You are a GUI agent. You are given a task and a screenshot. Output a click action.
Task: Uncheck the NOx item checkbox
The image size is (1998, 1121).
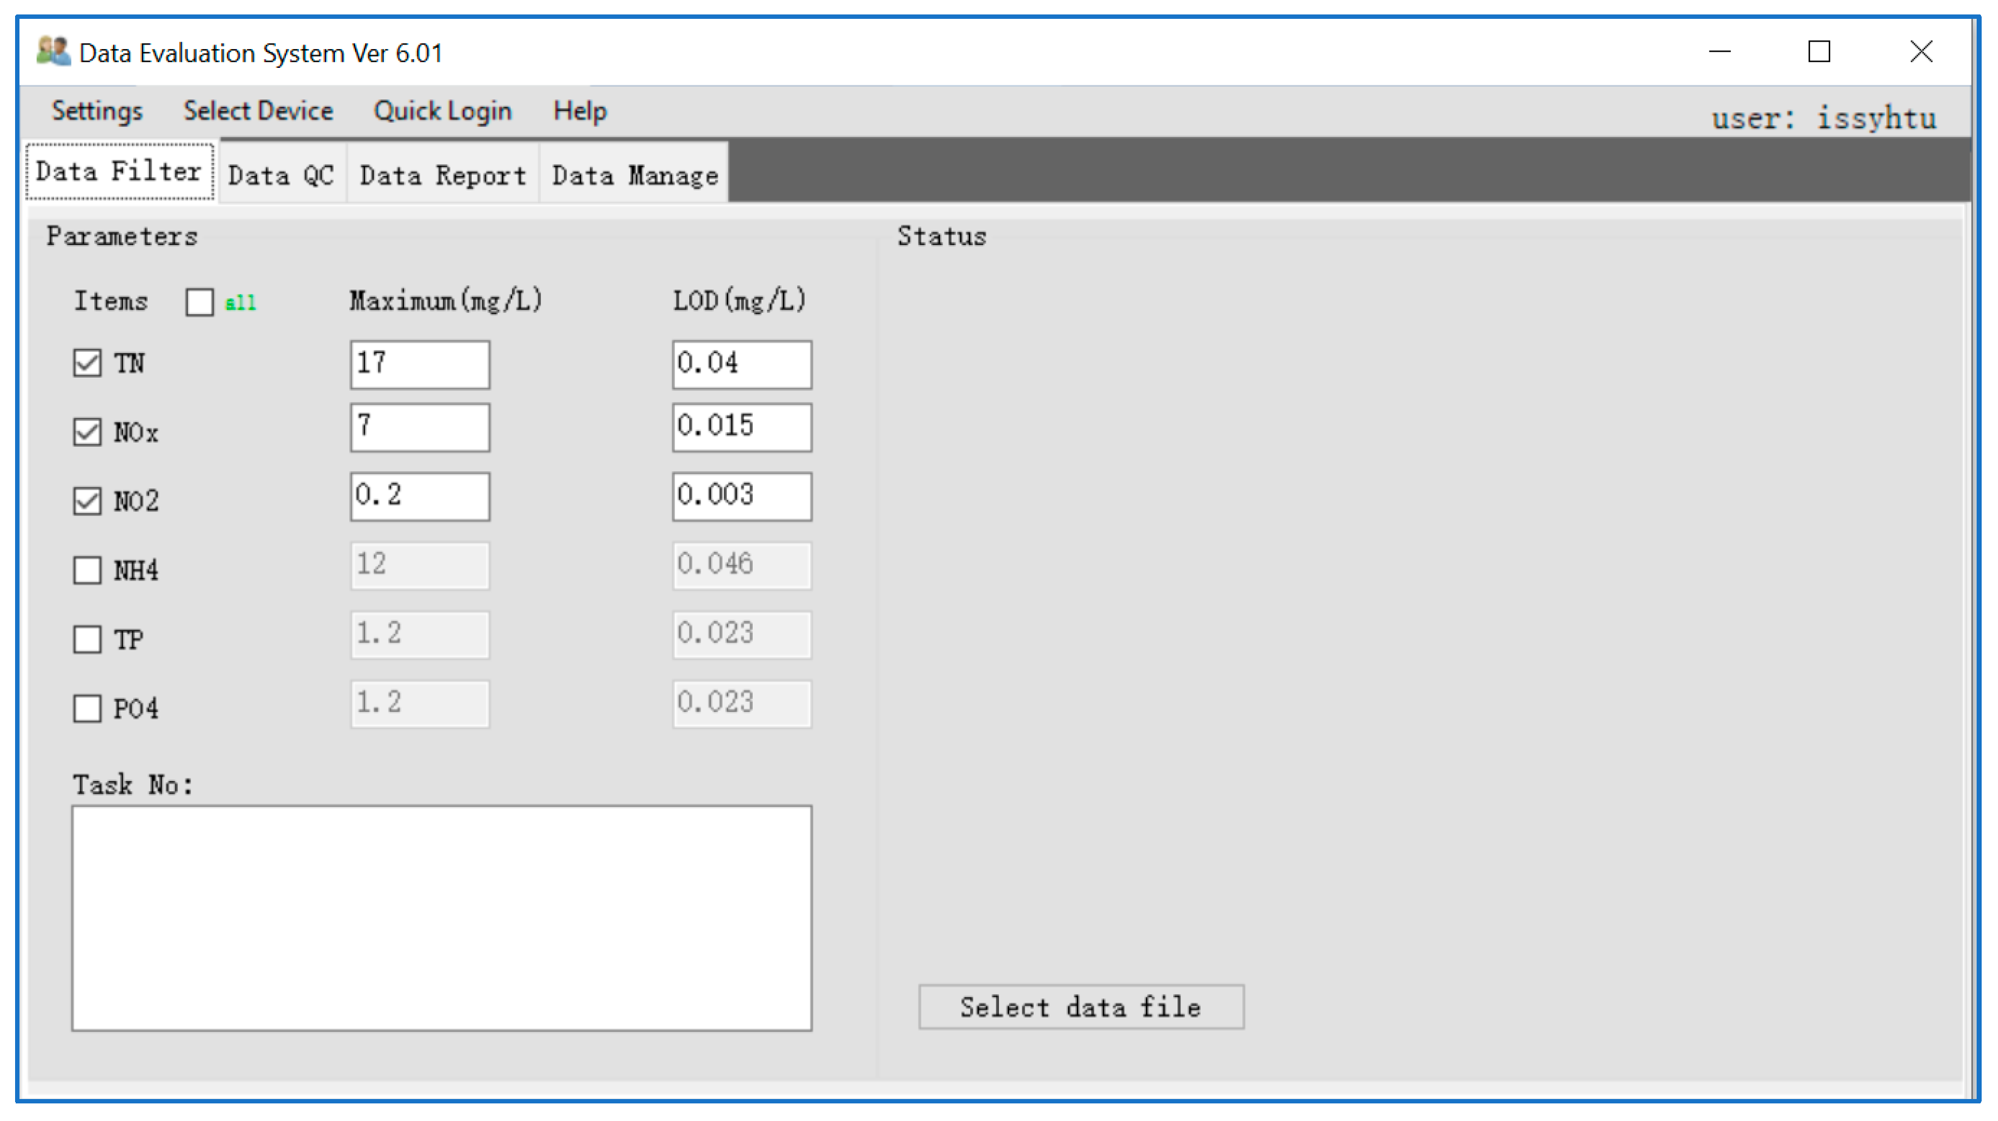(x=87, y=432)
